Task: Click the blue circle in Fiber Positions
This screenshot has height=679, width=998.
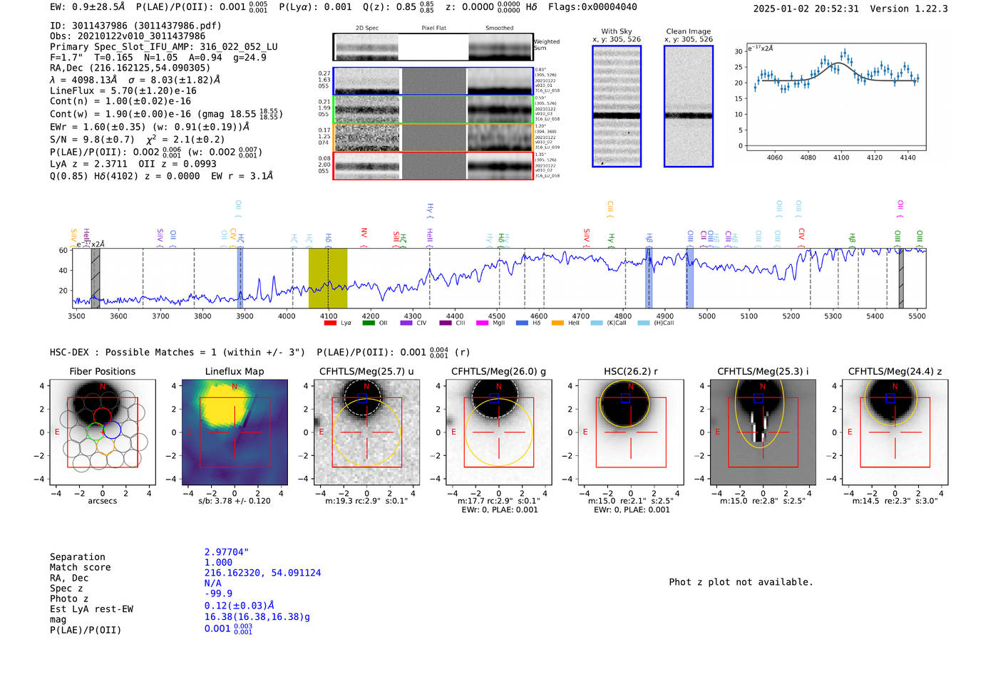Action: coord(112,430)
